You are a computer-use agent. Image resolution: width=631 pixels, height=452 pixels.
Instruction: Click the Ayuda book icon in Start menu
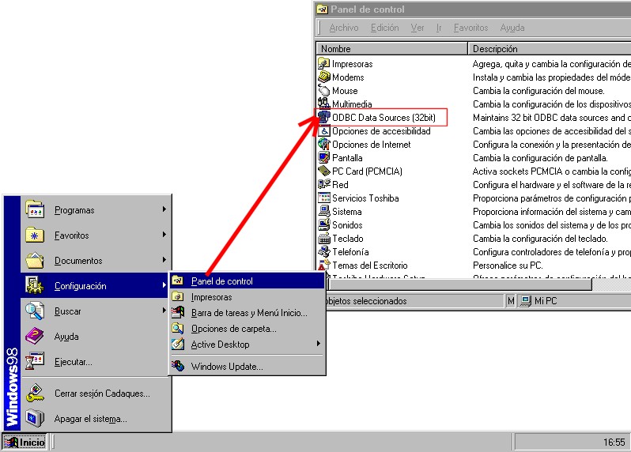(35, 336)
